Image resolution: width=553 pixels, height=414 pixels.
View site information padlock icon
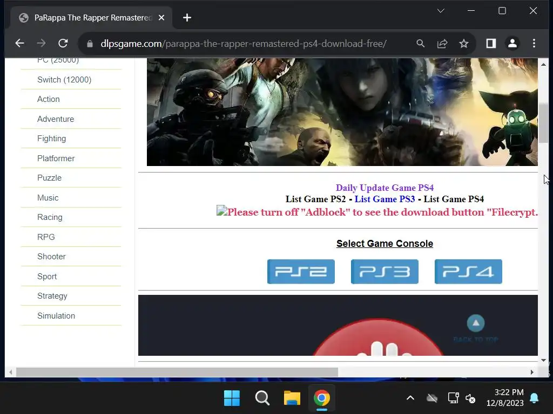tap(90, 44)
